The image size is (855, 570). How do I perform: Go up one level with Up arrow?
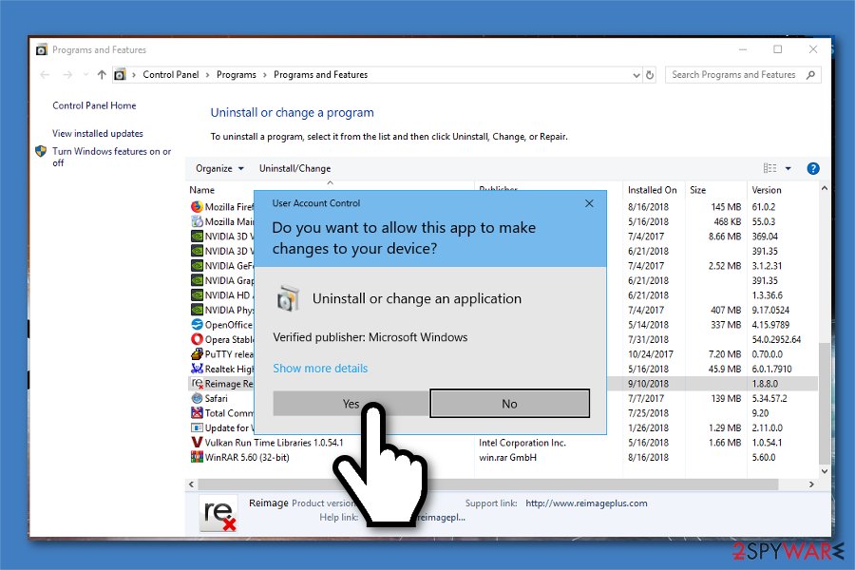102,75
